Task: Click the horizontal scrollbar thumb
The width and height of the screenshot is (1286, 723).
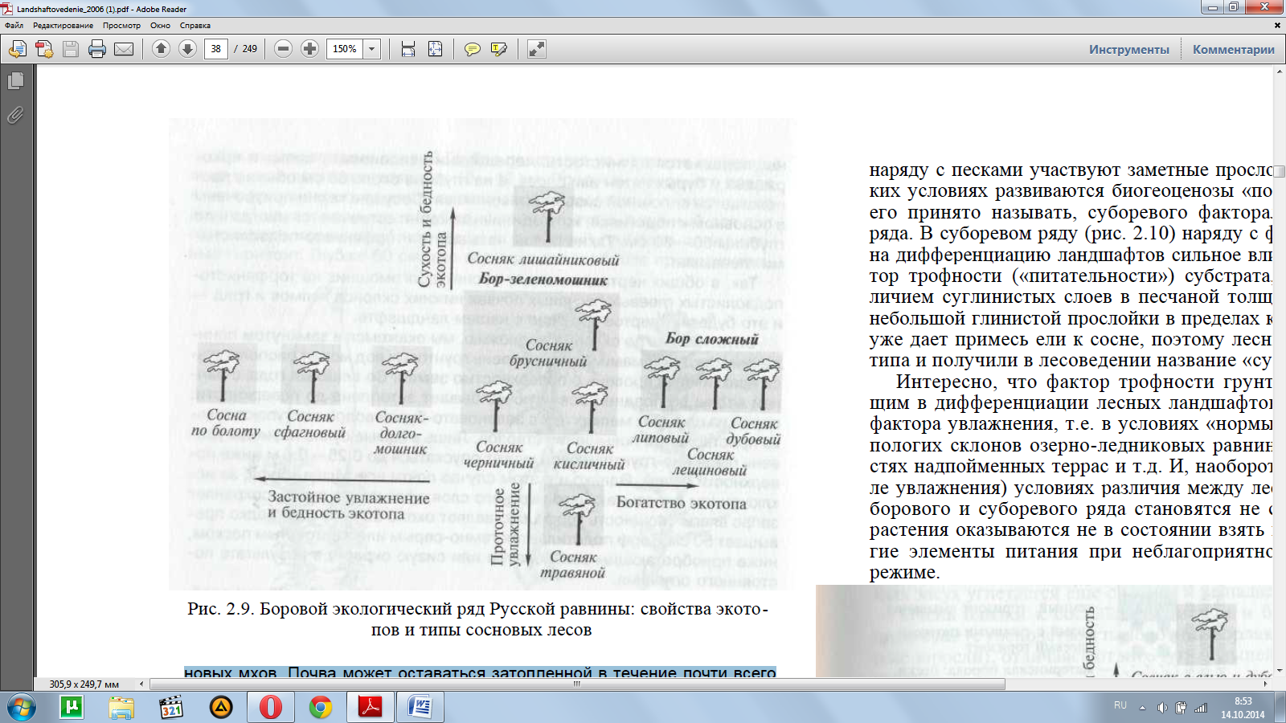Action: pos(577,684)
